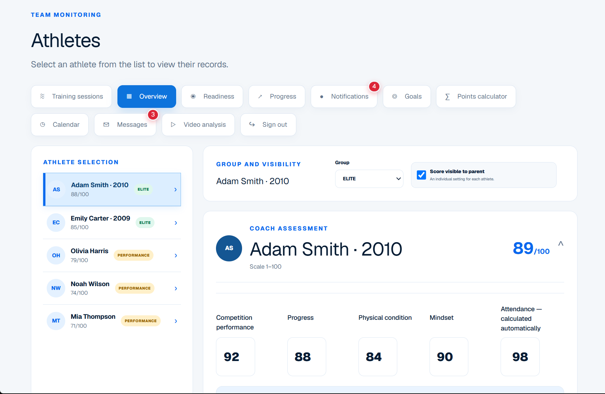Click the Sign out arrow icon
Viewport: 605px width, 394px height.
[252, 124]
